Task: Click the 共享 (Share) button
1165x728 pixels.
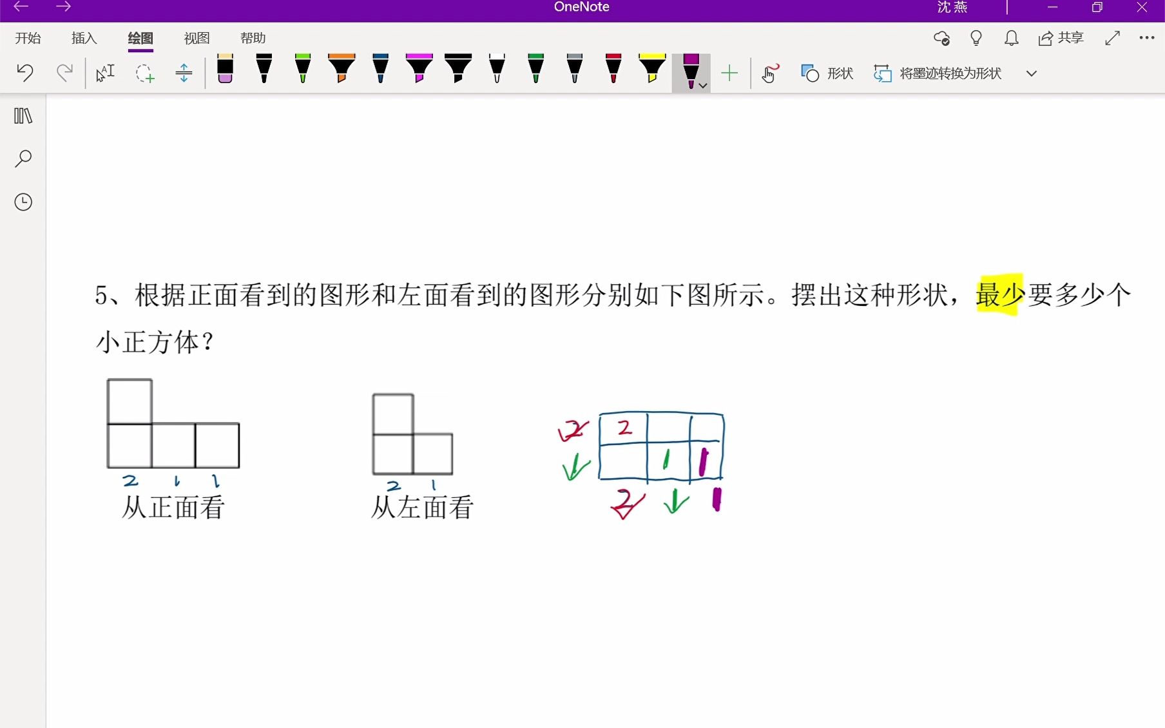Action: point(1061,38)
